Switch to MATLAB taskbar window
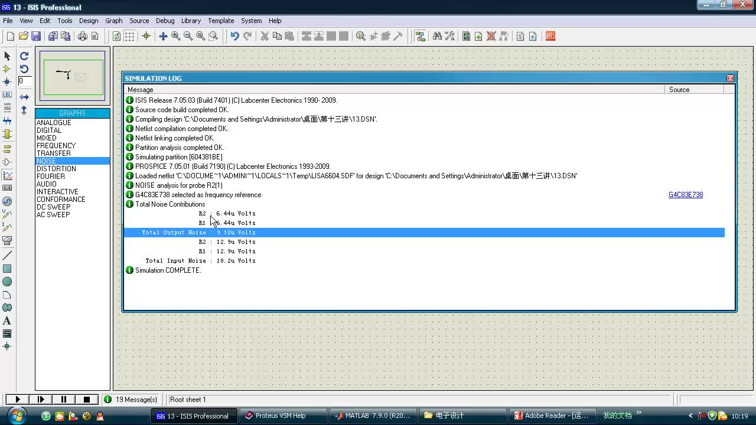Screen dimensions: 756x425 (373, 416)
